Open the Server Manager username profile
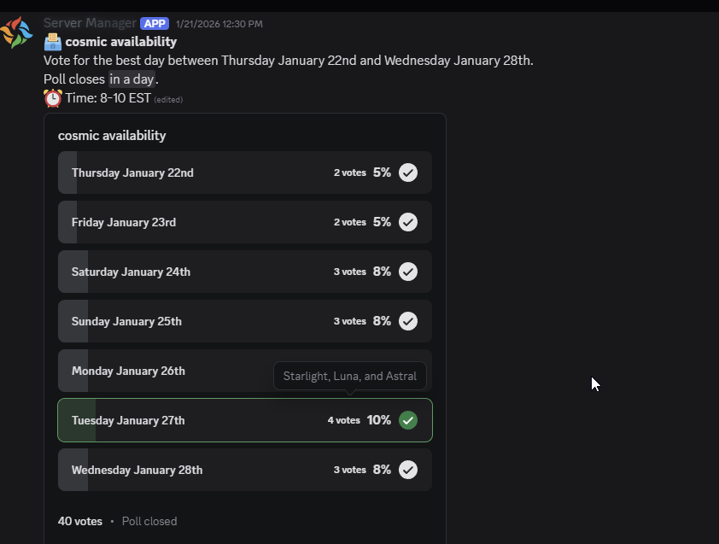 click(x=89, y=23)
